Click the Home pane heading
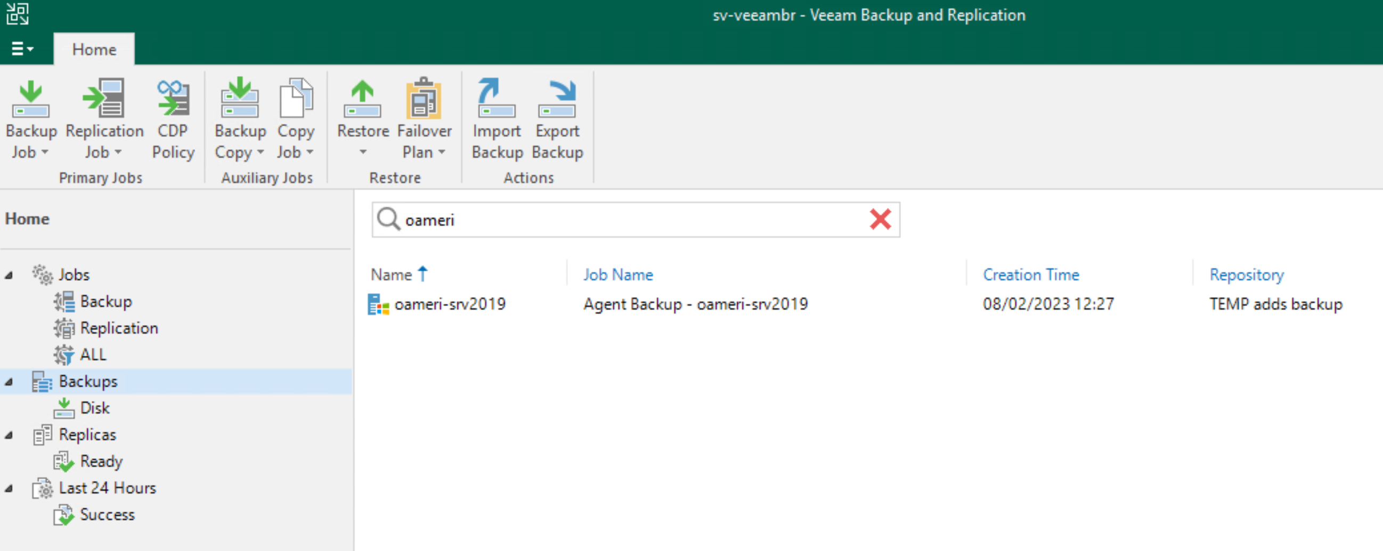The height and width of the screenshot is (551, 1383). (x=27, y=219)
